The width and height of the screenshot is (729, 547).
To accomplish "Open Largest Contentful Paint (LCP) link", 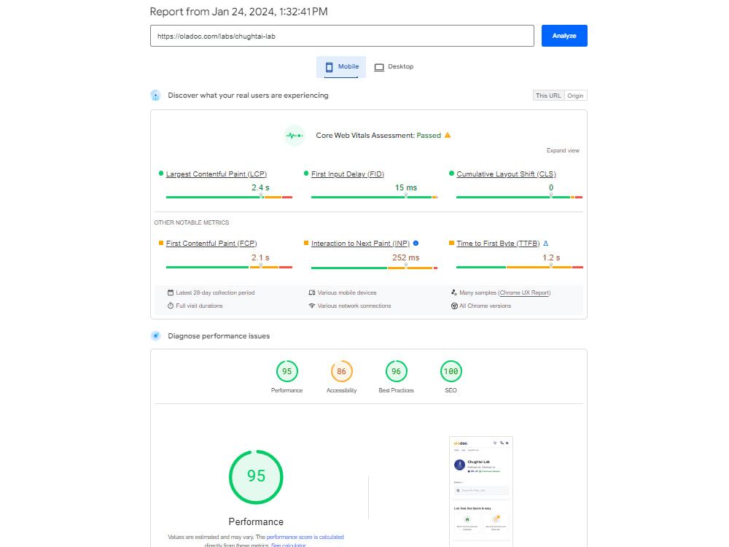I will click(x=217, y=174).
